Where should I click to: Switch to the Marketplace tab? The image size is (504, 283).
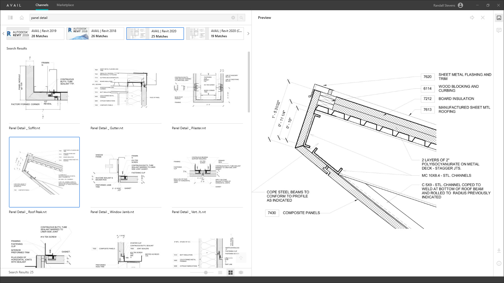click(65, 5)
